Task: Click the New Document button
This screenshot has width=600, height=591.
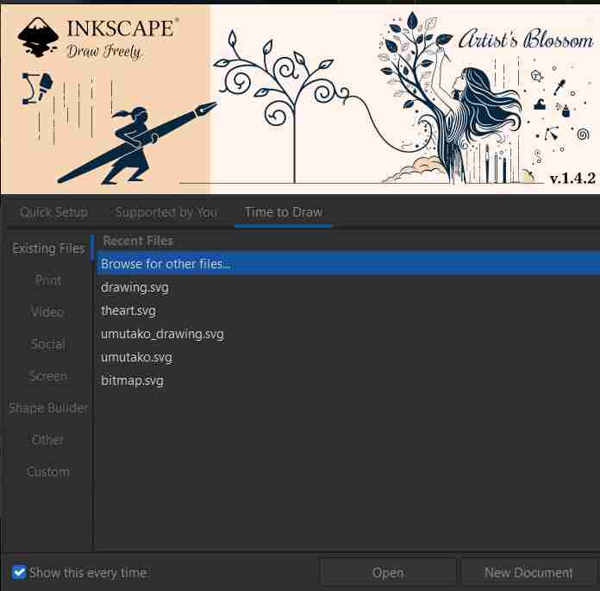Action: [528, 573]
